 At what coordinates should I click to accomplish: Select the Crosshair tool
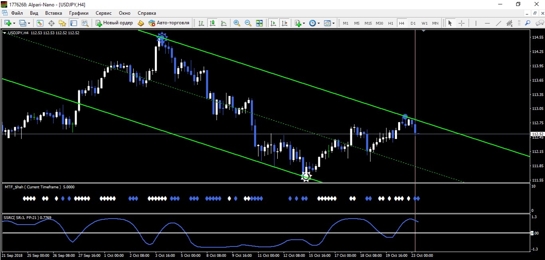[462, 23]
